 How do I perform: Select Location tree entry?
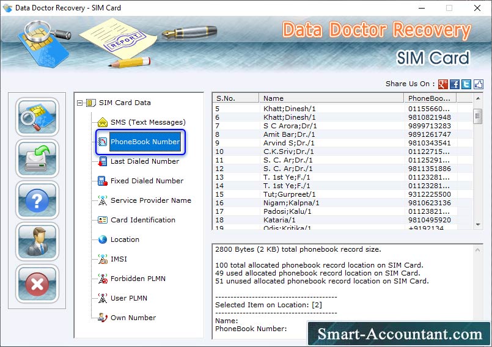click(125, 239)
